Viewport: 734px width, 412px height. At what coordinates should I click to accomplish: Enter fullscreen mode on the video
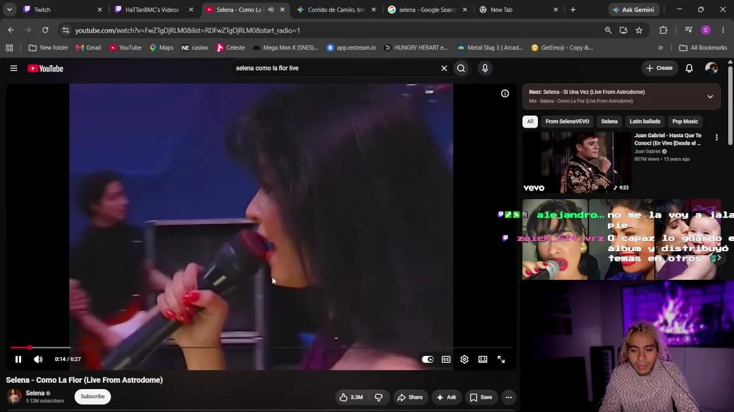pos(501,359)
